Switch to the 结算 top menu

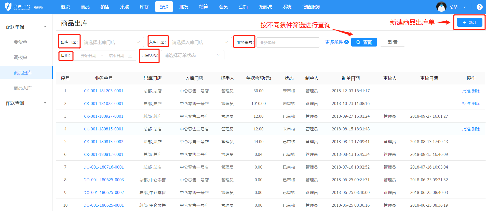(x=203, y=7)
